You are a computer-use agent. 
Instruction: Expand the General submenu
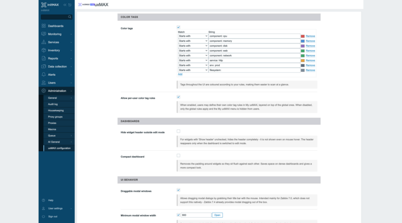59,98
